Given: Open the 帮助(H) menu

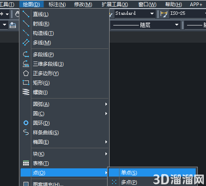Looking at the screenshot, I should [x=173, y=5].
